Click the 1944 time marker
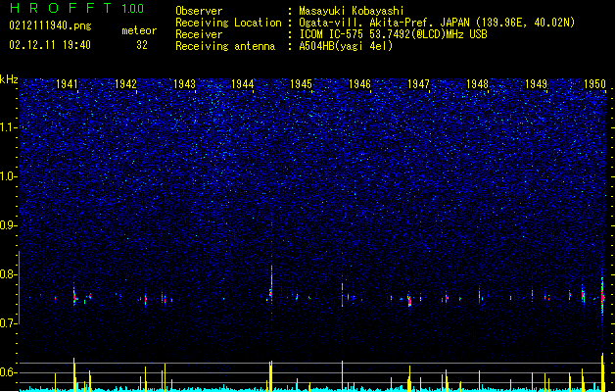The image size is (616, 392). (x=243, y=83)
